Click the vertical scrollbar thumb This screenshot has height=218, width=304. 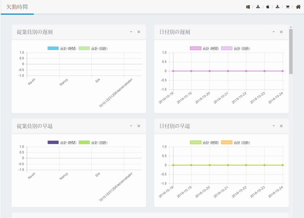[x=291, y=52]
